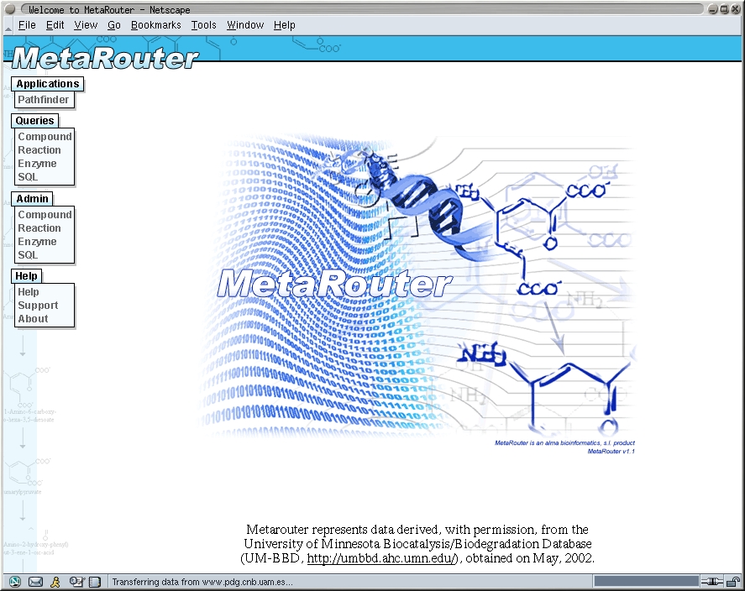Click the 'Welcome to MetaRouter - Netscape' window title

(x=109, y=9)
